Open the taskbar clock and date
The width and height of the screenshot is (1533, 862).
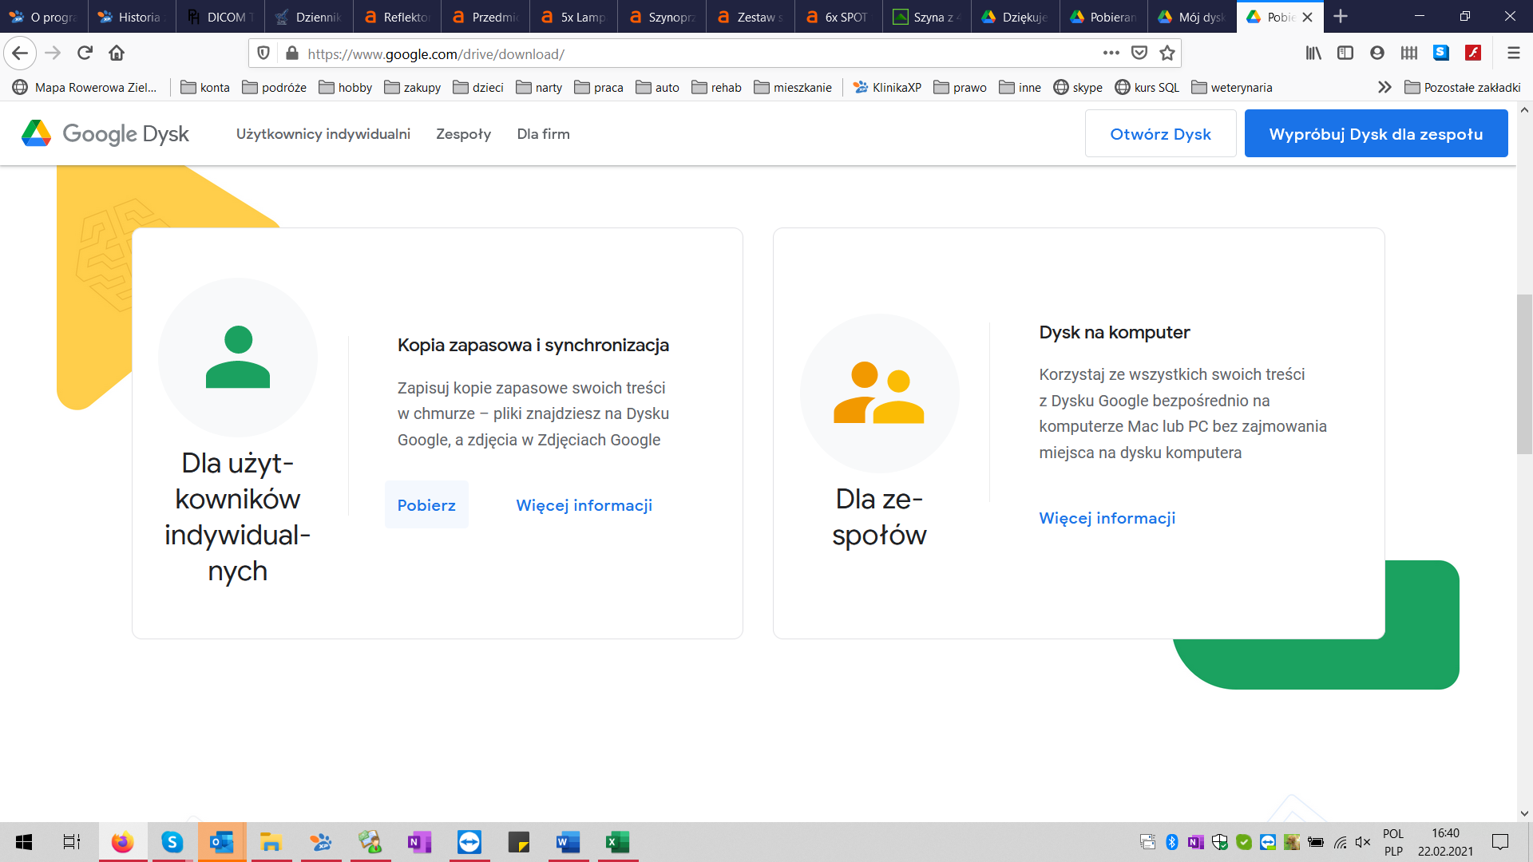[1445, 842]
